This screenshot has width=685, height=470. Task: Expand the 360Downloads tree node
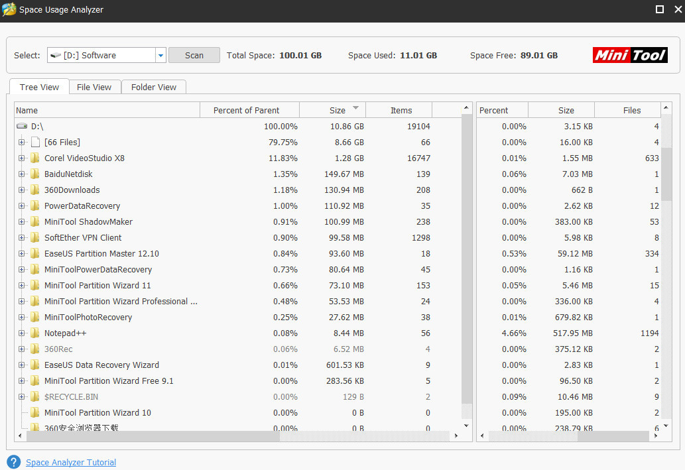(21, 190)
